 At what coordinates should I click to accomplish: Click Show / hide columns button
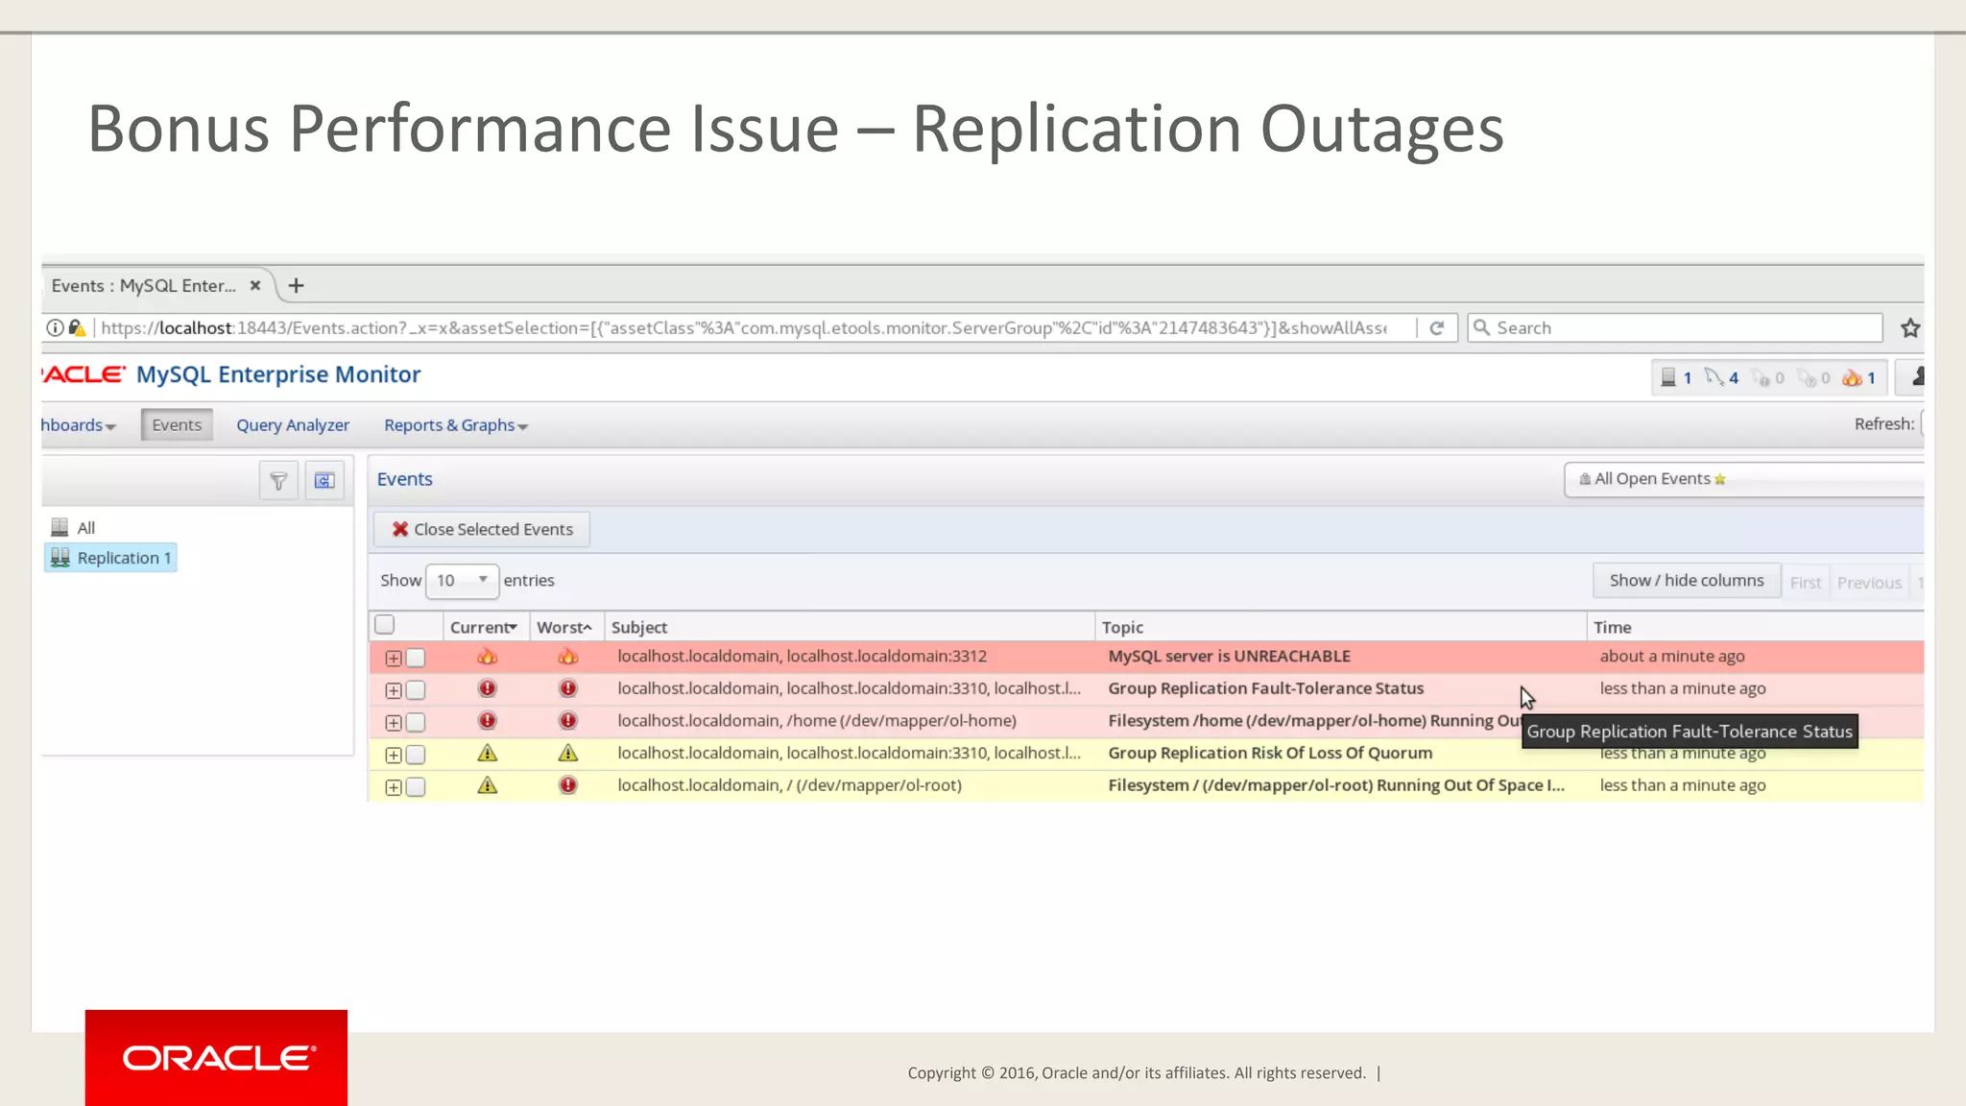(1687, 580)
